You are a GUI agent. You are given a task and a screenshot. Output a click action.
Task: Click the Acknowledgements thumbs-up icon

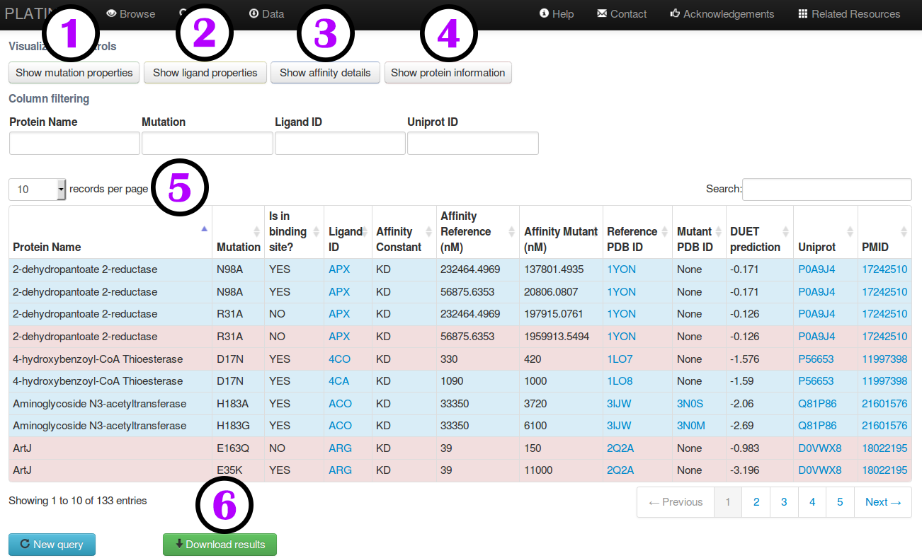(x=675, y=13)
